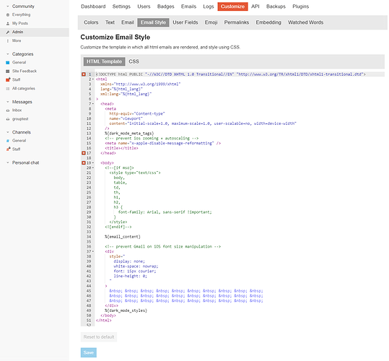Open the Dashboard admin tab
The height and width of the screenshot is (361, 389).
tap(93, 6)
